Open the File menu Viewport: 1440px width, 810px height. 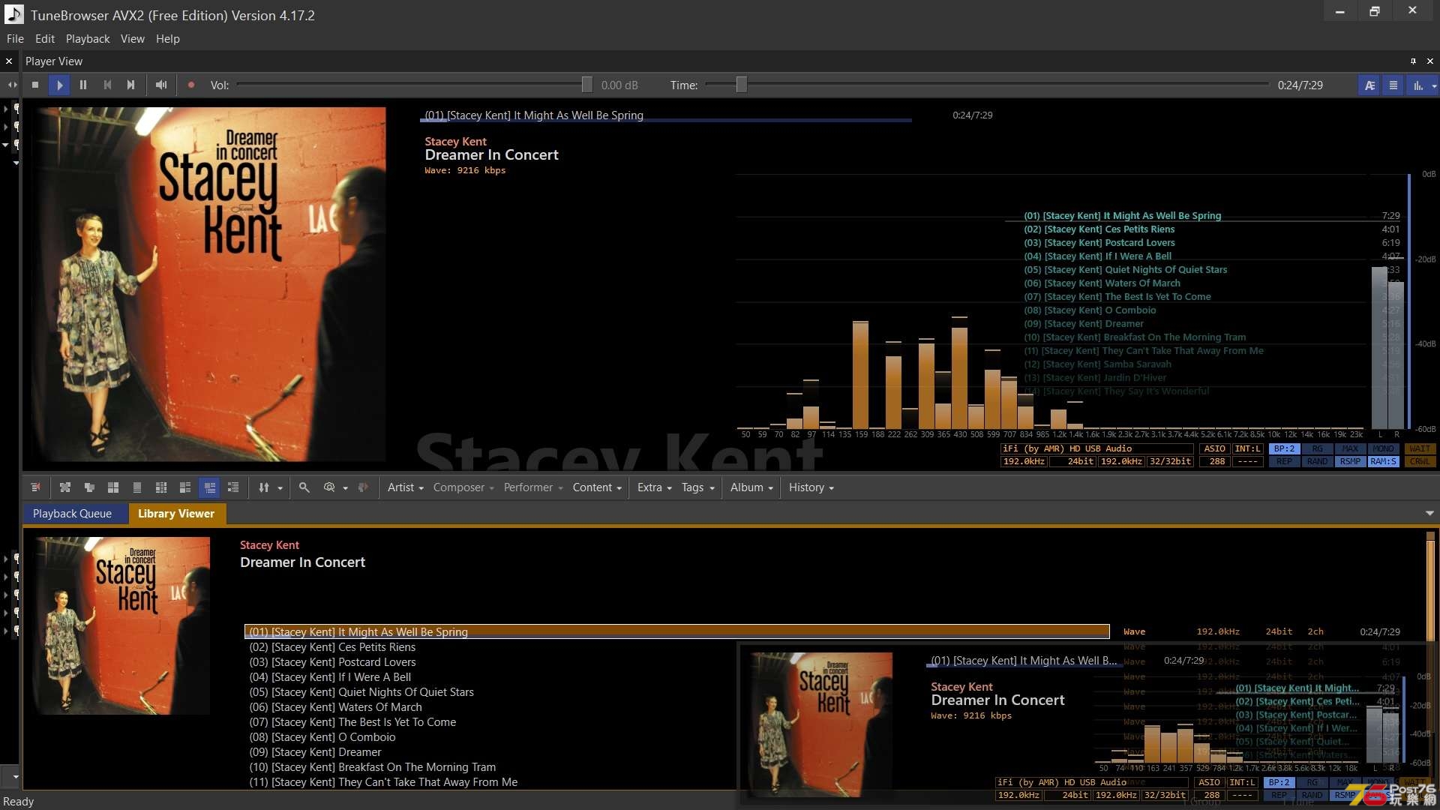point(15,39)
